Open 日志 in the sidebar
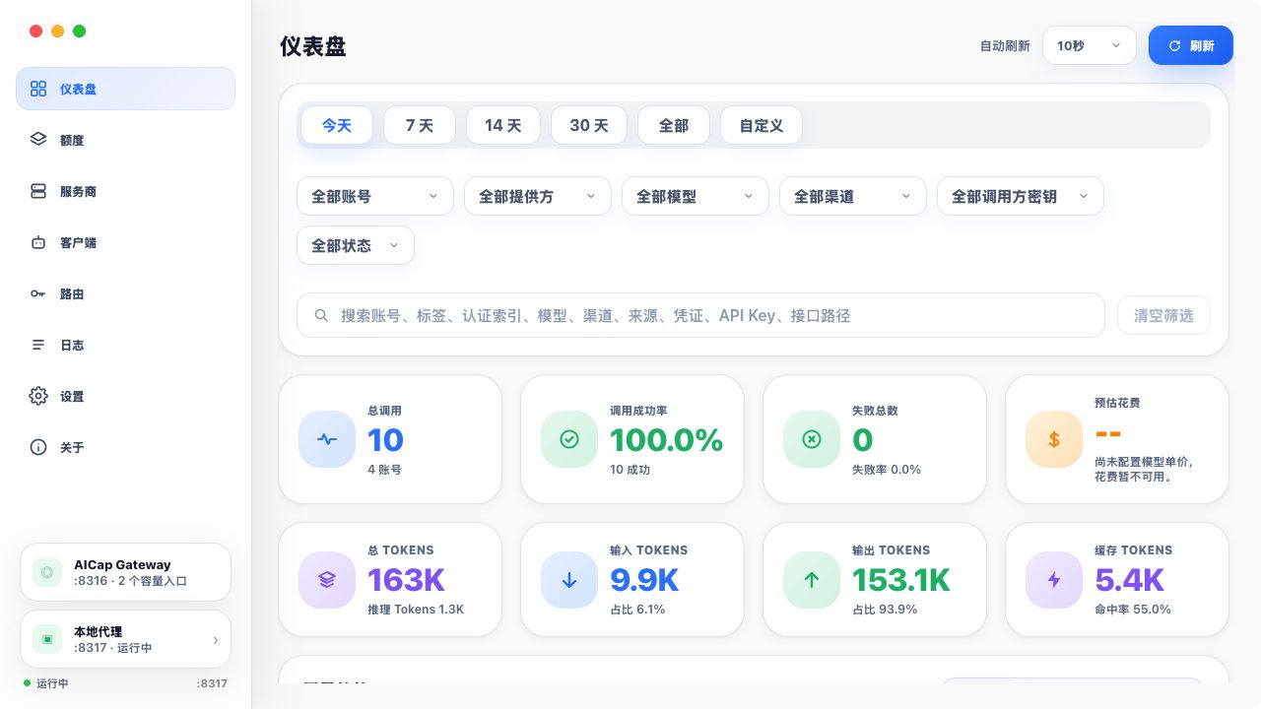The width and height of the screenshot is (1261, 709). [125, 345]
